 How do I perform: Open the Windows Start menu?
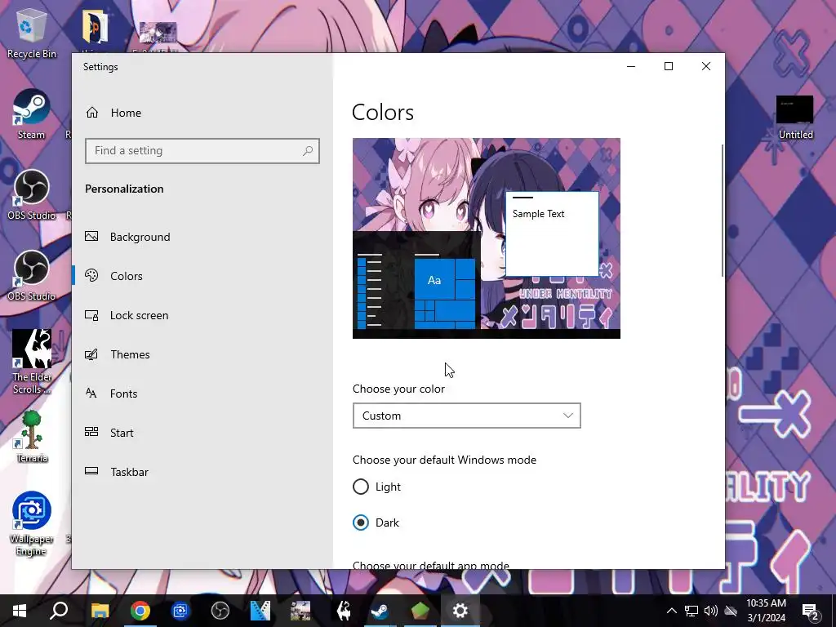(x=20, y=611)
